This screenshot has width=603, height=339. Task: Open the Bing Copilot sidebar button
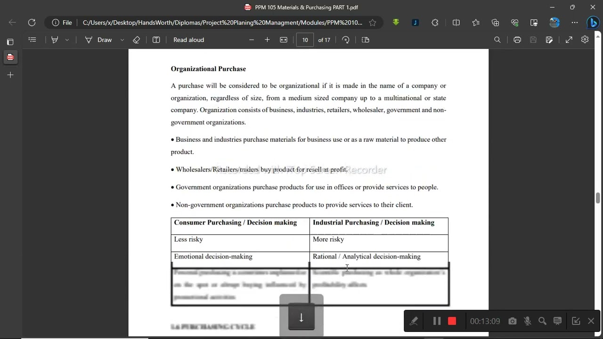click(x=593, y=22)
